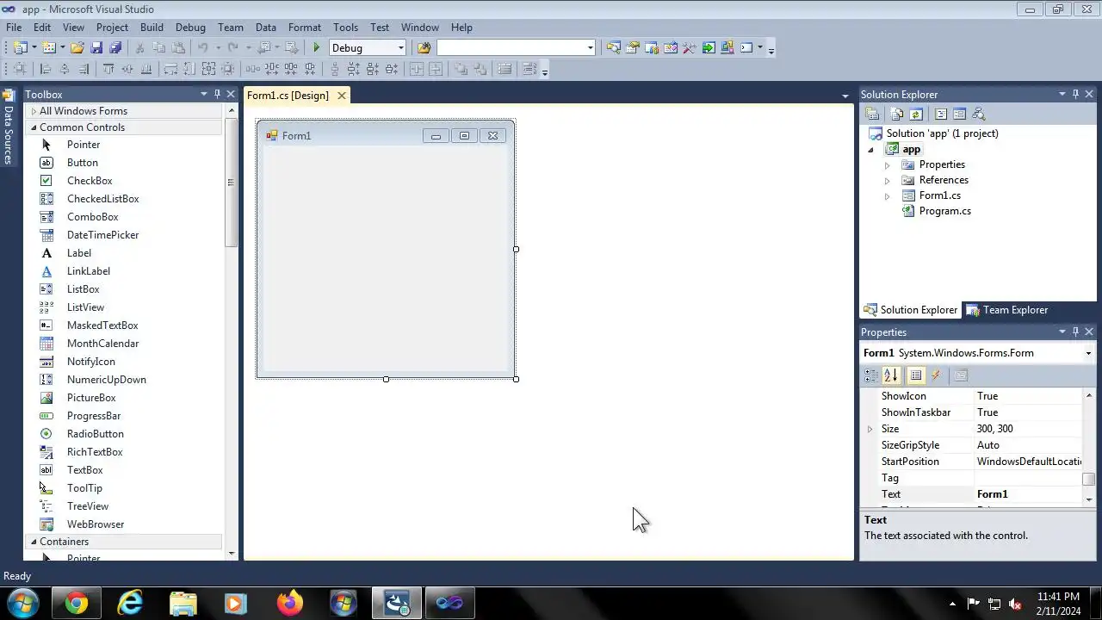This screenshot has height=620, width=1102.
Task: Click the StartPosition property value
Action: (x=1028, y=462)
